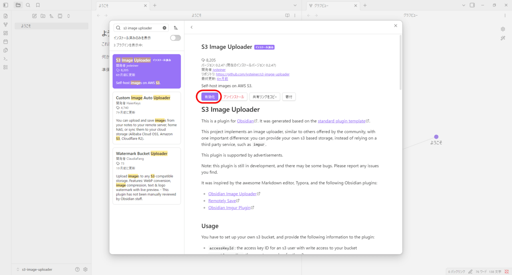
Task: Open the quick switcher ribbon icon
Action: (x=6, y=16)
